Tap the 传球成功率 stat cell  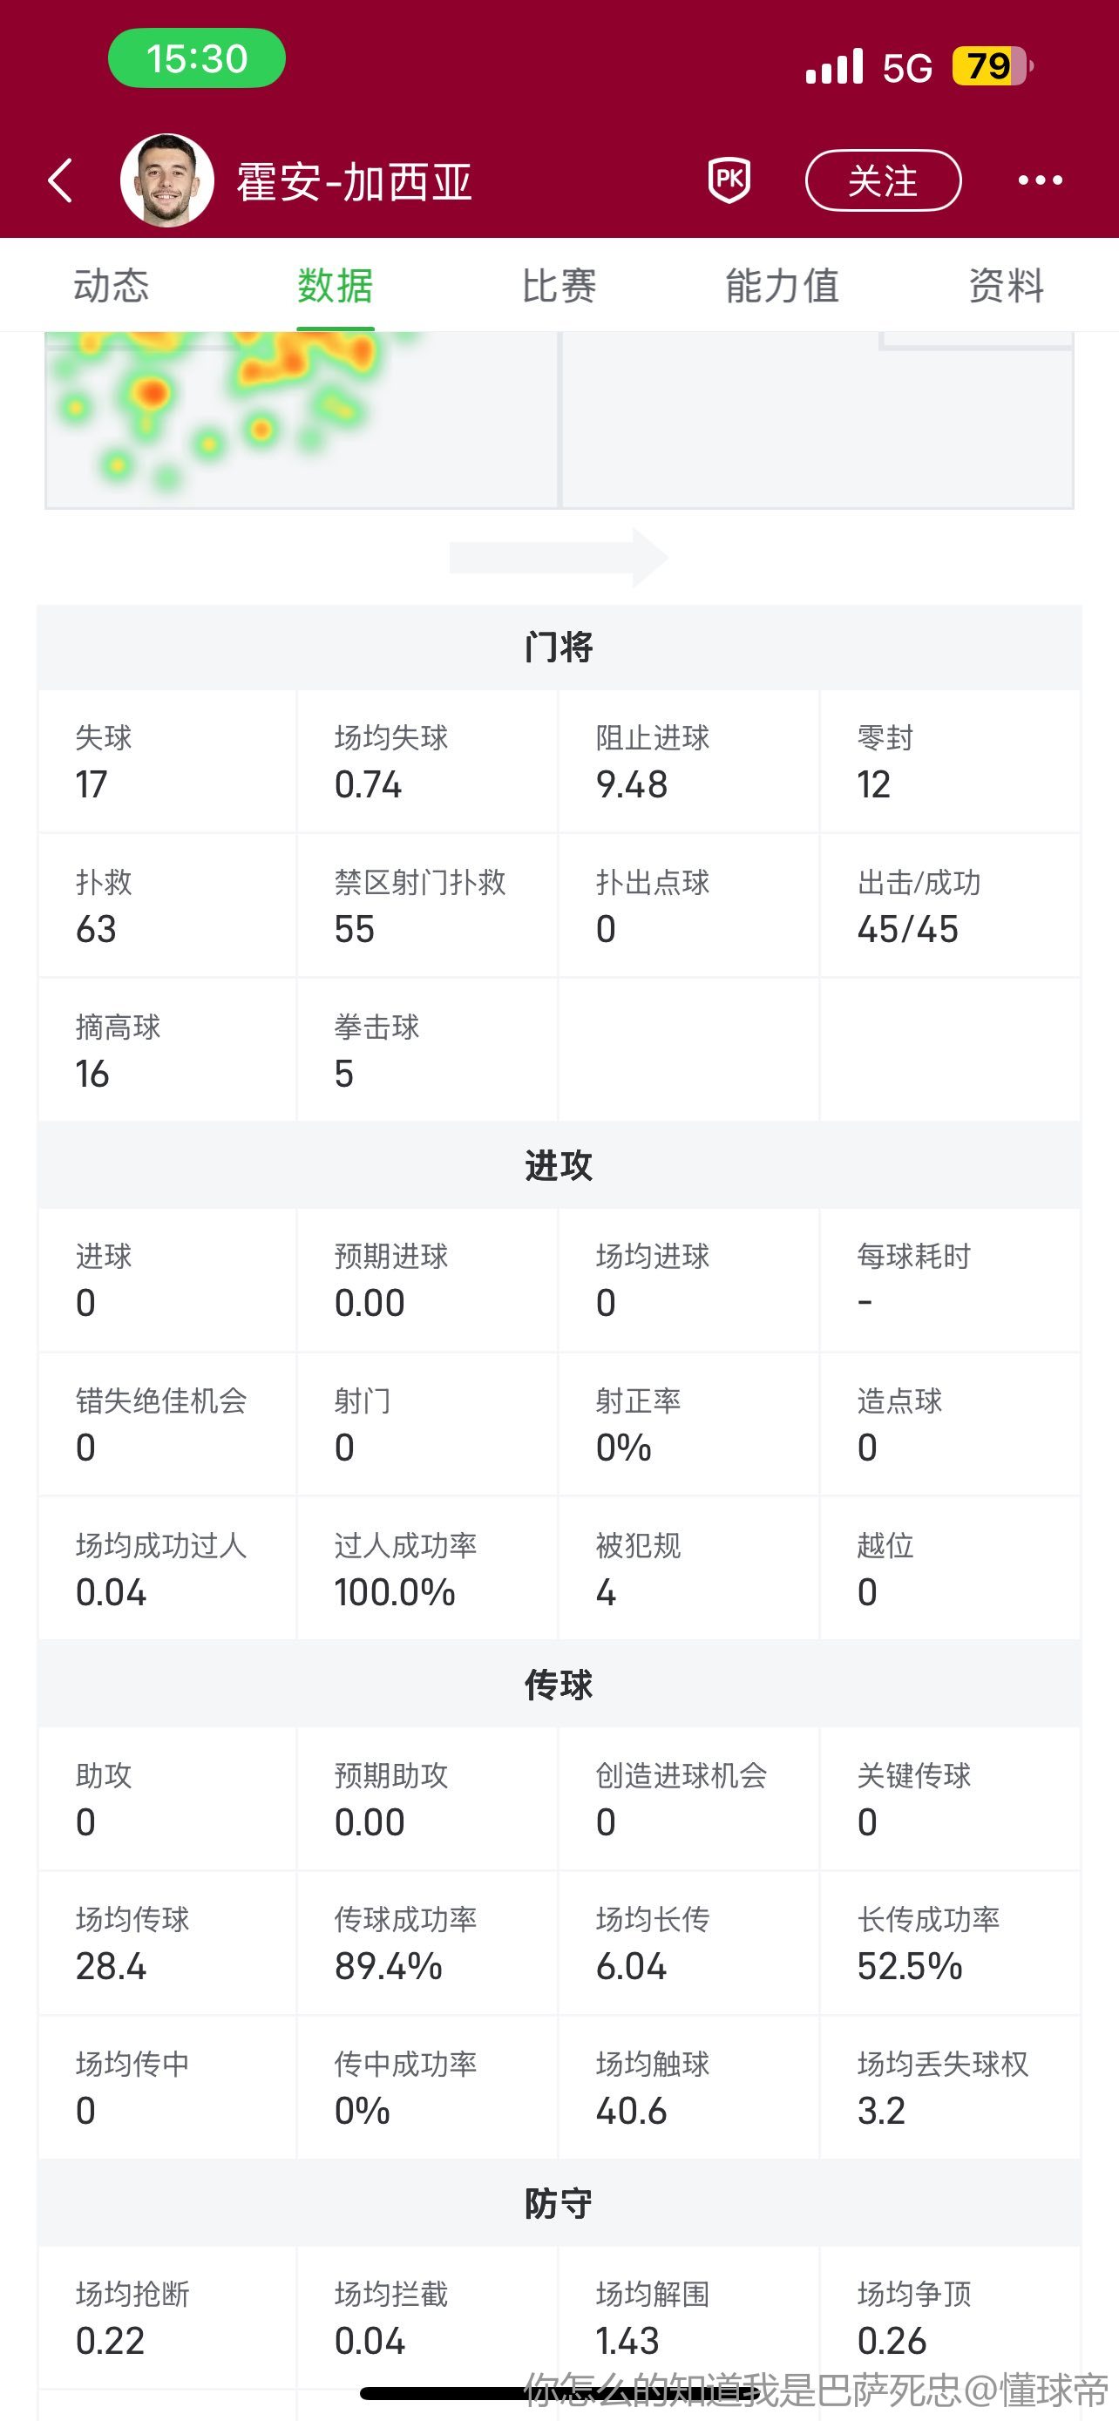coord(428,1943)
